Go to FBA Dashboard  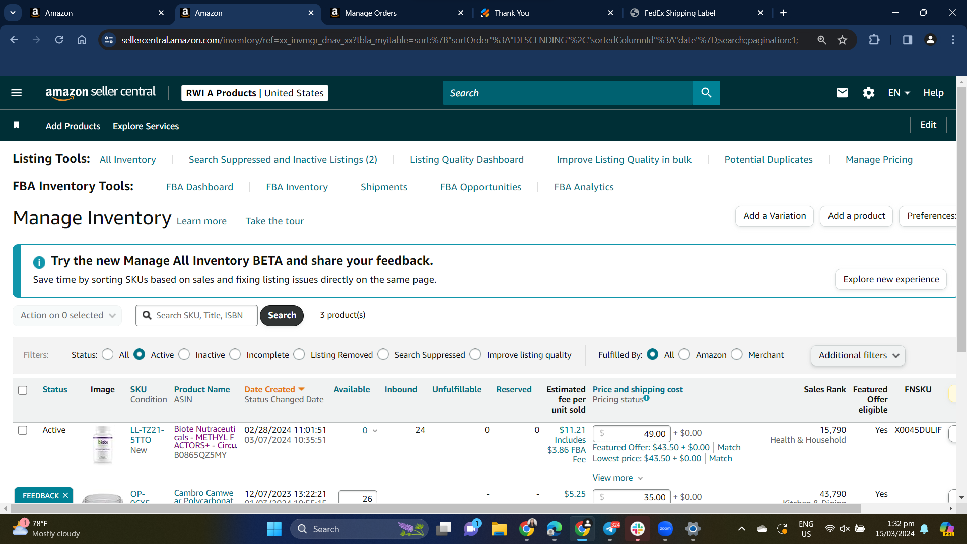pyautogui.click(x=199, y=187)
